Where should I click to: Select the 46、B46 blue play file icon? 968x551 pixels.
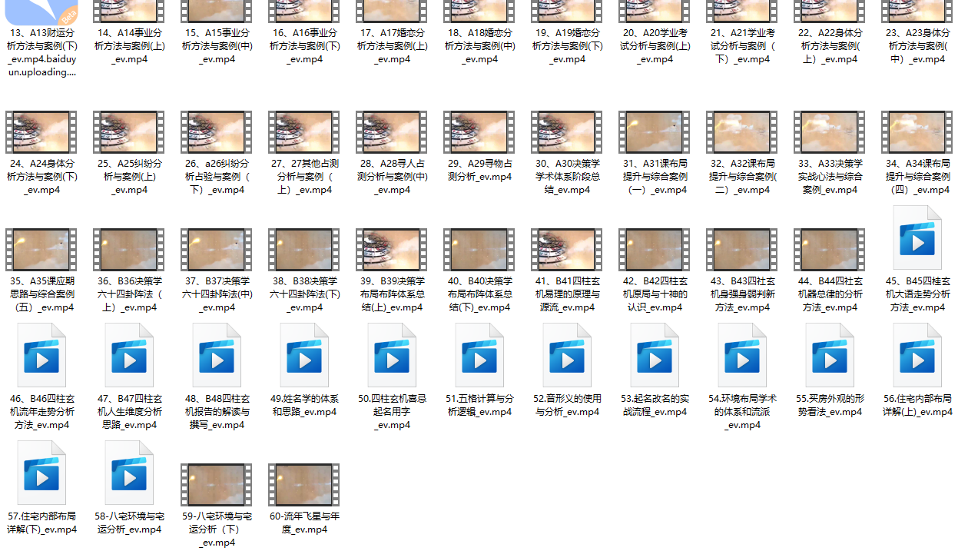coord(41,355)
